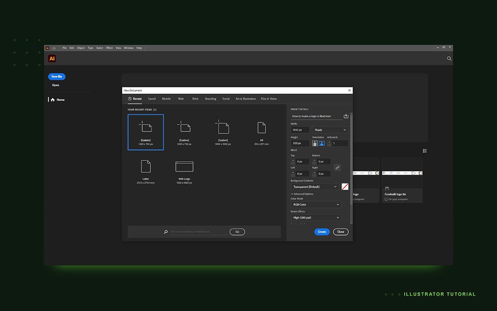Switch to the Art & Illustration tab

click(246, 99)
